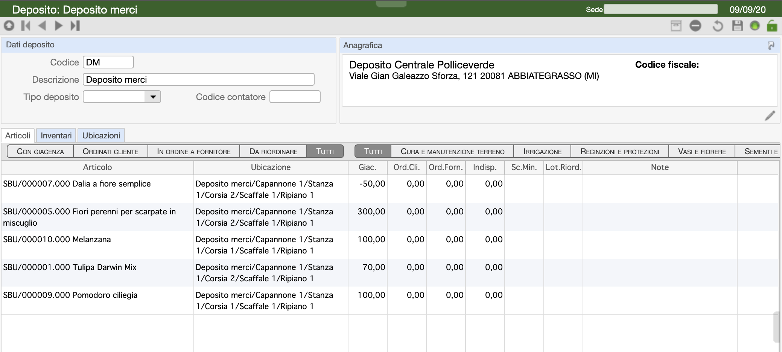Jump to the first record
This screenshot has height=352, width=782.
(x=26, y=26)
